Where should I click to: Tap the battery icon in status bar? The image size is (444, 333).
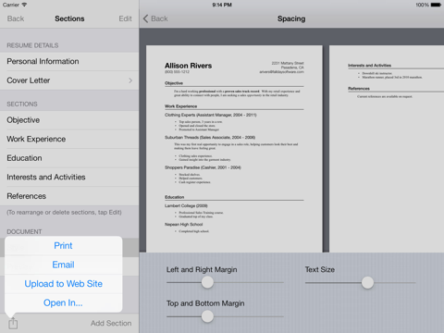click(x=436, y=5)
